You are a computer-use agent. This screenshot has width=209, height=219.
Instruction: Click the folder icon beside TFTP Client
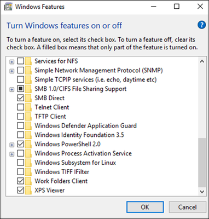pyautogui.click(x=28, y=117)
